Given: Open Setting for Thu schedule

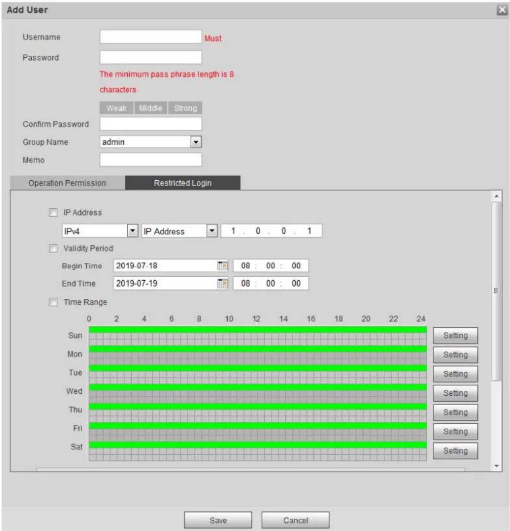Looking at the screenshot, I should pyautogui.click(x=456, y=412).
